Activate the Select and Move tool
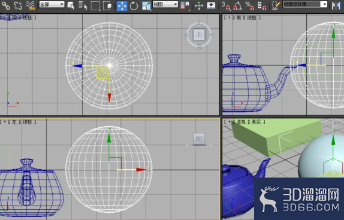Viewport: 344px width, 220px height. pos(122,6)
